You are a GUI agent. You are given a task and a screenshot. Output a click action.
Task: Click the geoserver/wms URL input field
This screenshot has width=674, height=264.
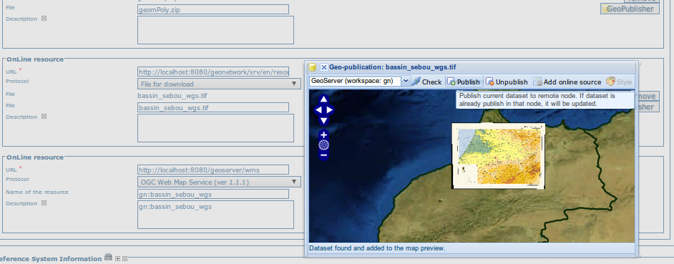point(213,170)
